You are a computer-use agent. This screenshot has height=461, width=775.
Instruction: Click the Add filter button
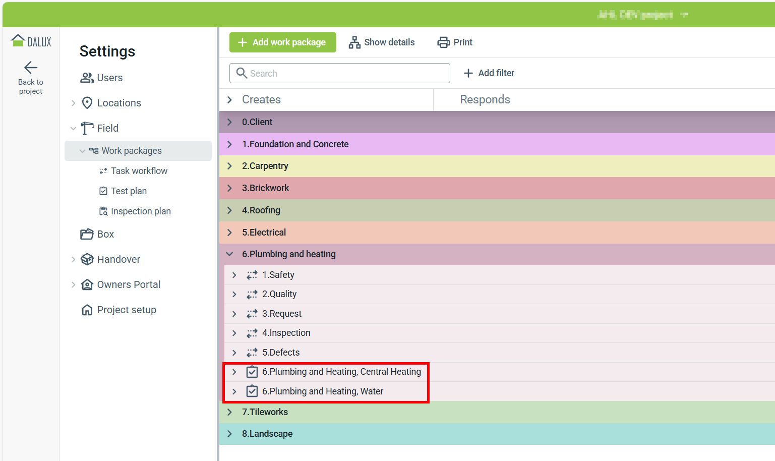pyautogui.click(x=489, y=73)
